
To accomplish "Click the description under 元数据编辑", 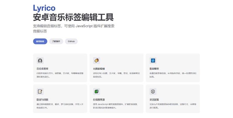I will tap(116, 75).
